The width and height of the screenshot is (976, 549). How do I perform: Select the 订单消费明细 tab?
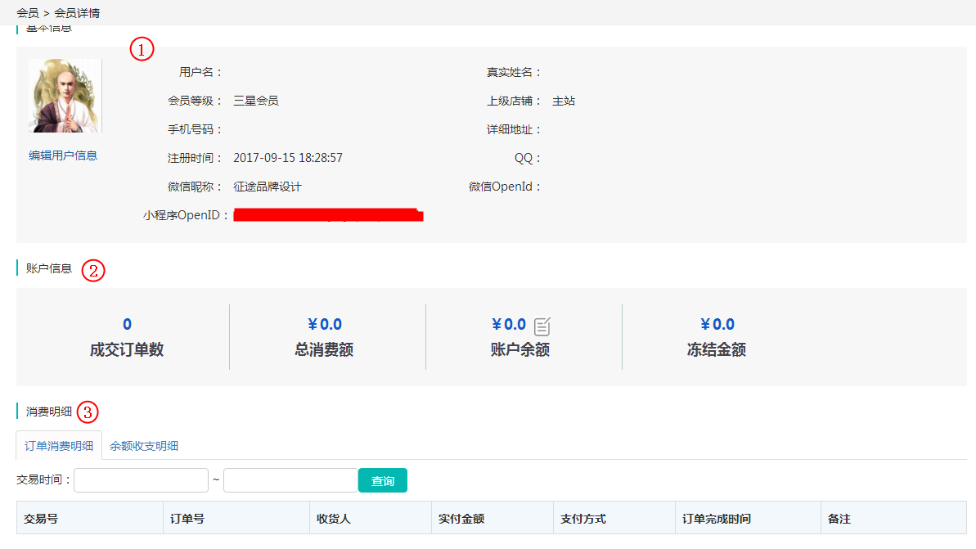(59, 446)
